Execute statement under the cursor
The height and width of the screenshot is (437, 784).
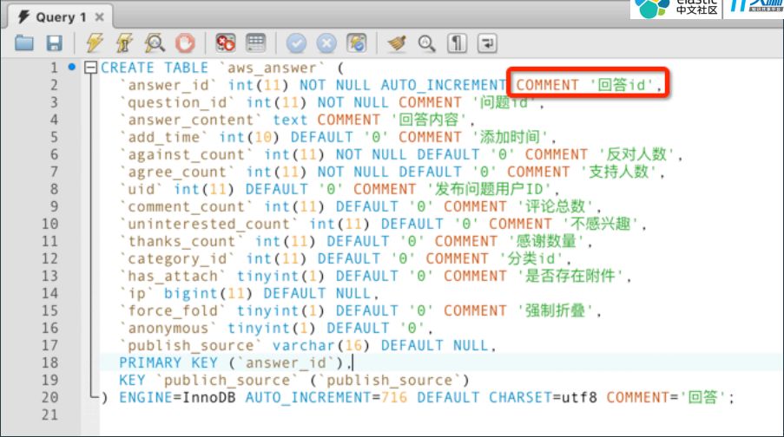coord(124,43)
